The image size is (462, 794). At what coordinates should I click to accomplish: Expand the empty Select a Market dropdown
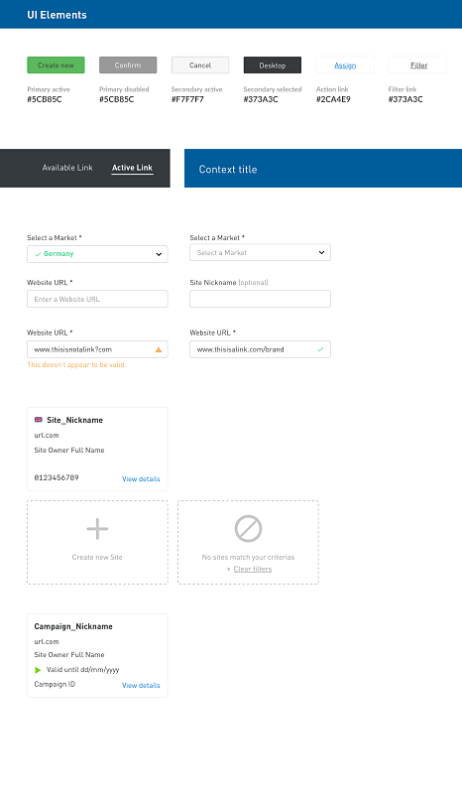coord(321,252)
